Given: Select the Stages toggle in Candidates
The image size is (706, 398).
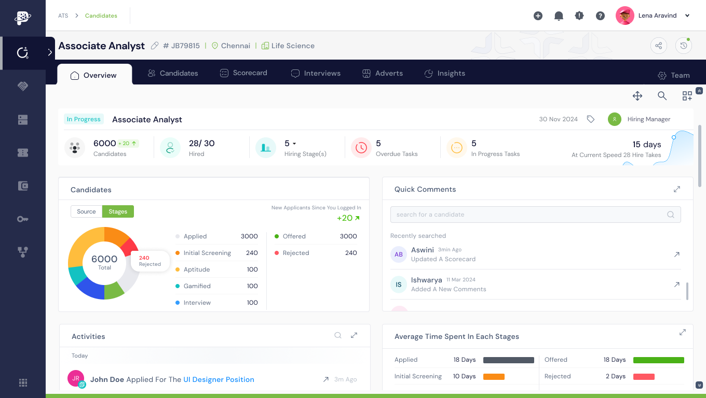Looking at the screenshot, I should pyautogui.click(x=118, y=211).
